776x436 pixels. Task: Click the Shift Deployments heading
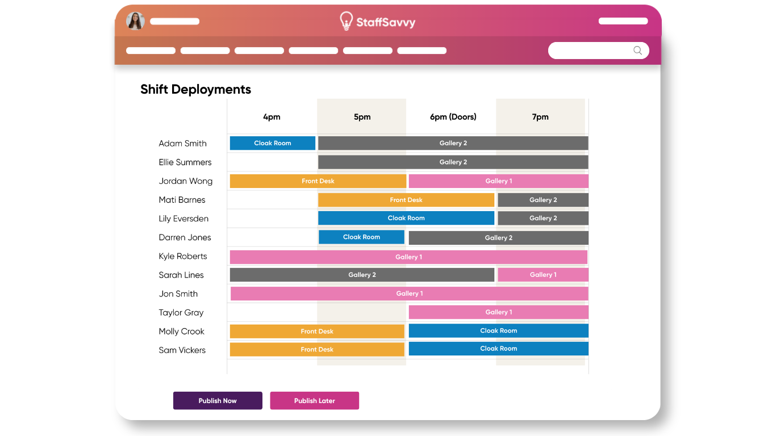(x=195, y=89)
